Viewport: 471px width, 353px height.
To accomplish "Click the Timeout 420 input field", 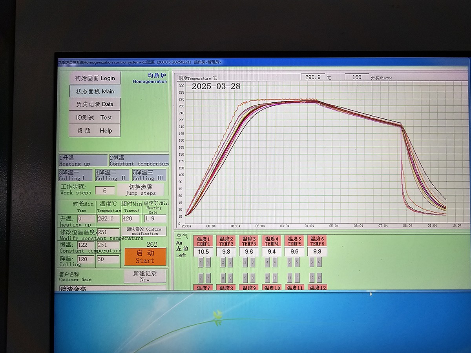I will tap(131, 219).
